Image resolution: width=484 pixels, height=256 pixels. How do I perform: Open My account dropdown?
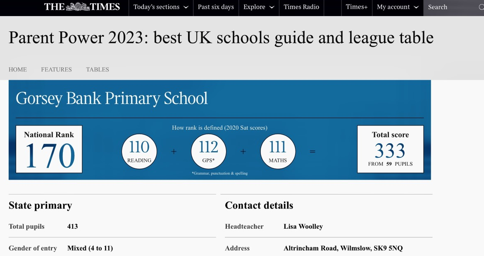[x=398, y=7]
